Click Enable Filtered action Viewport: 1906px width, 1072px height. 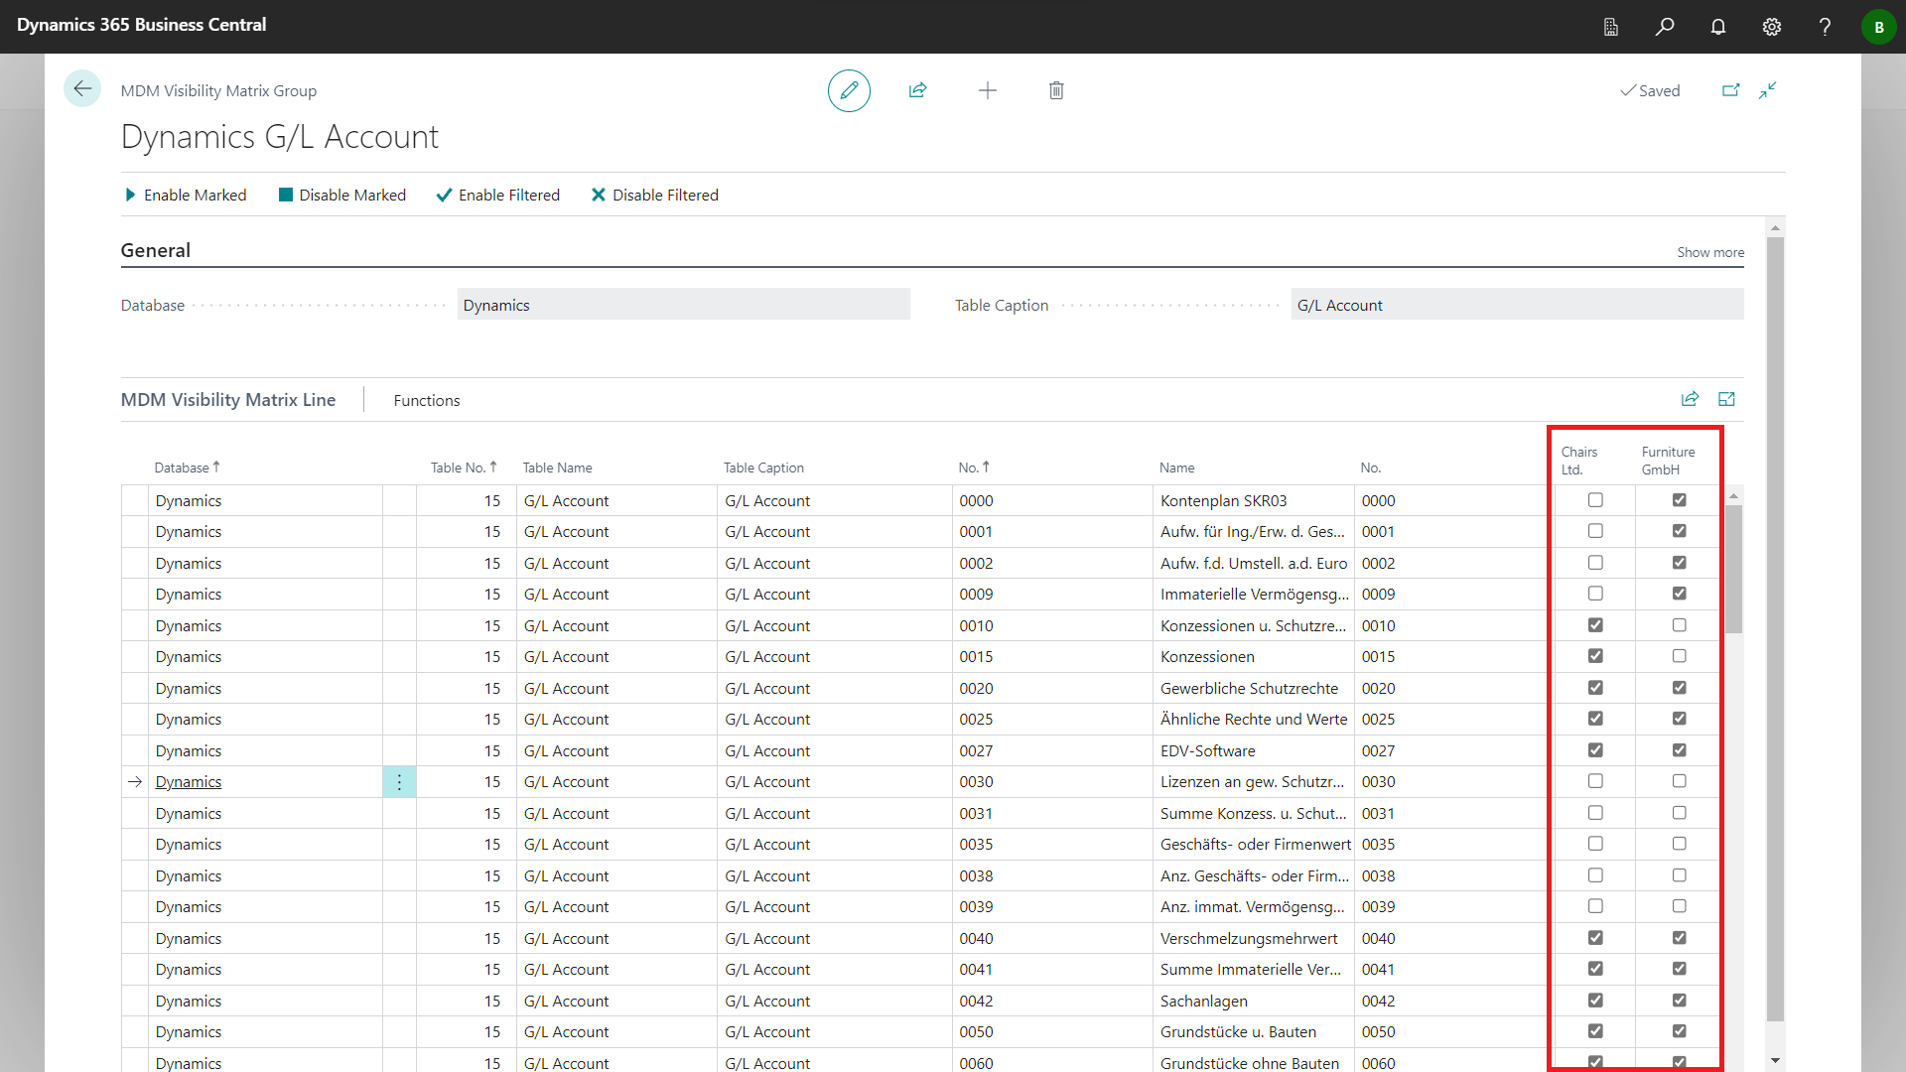[498, 195]
